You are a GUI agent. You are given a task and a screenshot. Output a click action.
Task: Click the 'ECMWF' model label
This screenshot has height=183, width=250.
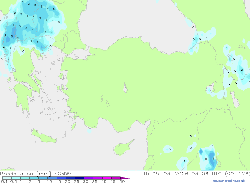[63, 174]
